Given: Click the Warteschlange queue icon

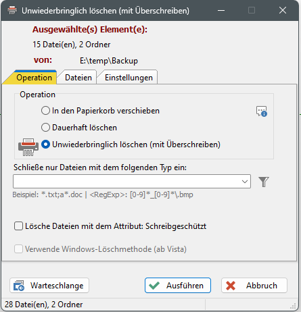Looking at the screenshot, I should point(19,286).
